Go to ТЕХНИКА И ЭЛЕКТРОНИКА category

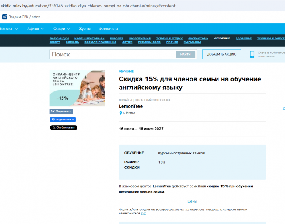(x=271, y=38)
